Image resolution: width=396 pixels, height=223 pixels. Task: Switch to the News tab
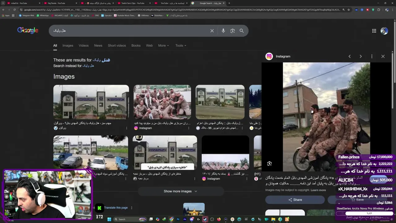(x=98, y=46)
